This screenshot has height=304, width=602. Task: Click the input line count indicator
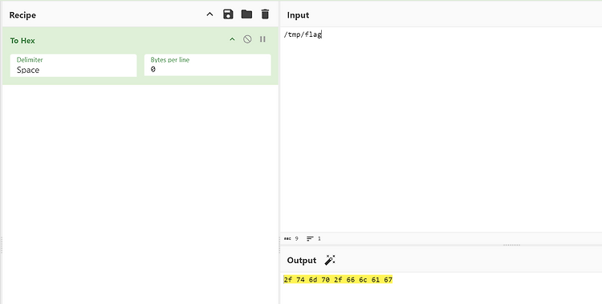(x=314, y=239)
